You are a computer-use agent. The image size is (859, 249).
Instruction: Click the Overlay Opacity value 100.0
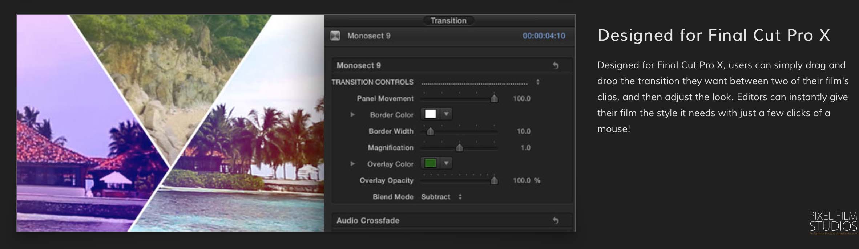[521, 180]
